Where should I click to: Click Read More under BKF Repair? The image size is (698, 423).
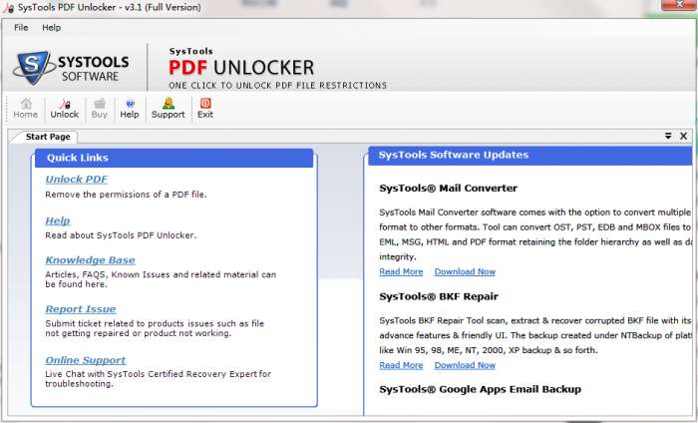click(x=401, y=365)
